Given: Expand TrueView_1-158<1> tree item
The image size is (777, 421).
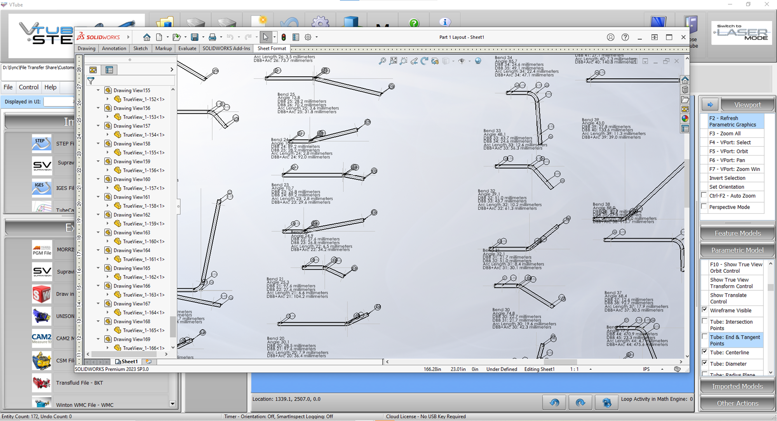Looking at the screenshot, I should [108, 206].
